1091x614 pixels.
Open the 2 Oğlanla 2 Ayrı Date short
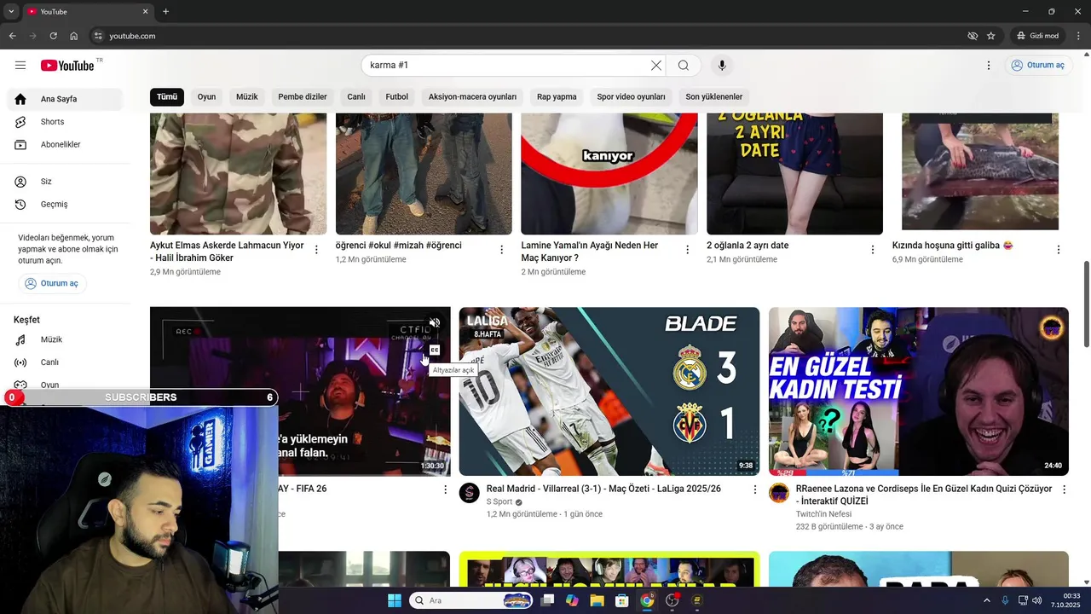pyautogui.click(x=795, y=174)
